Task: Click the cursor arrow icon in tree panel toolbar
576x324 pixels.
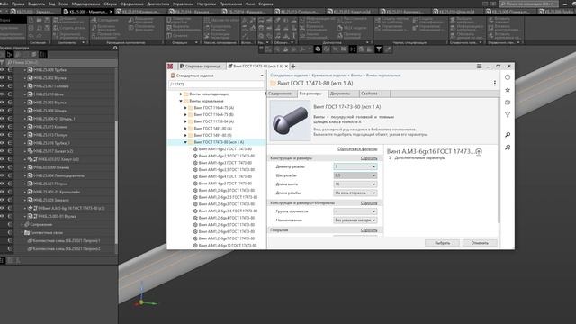Action: [x=10, y=55]
